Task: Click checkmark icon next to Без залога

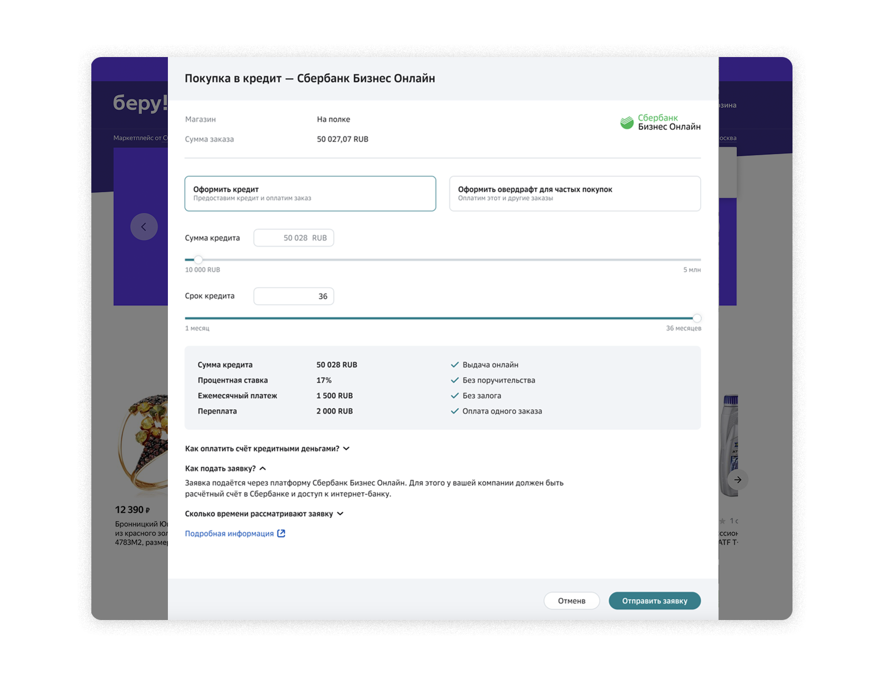Action: [x=455, y=396]
